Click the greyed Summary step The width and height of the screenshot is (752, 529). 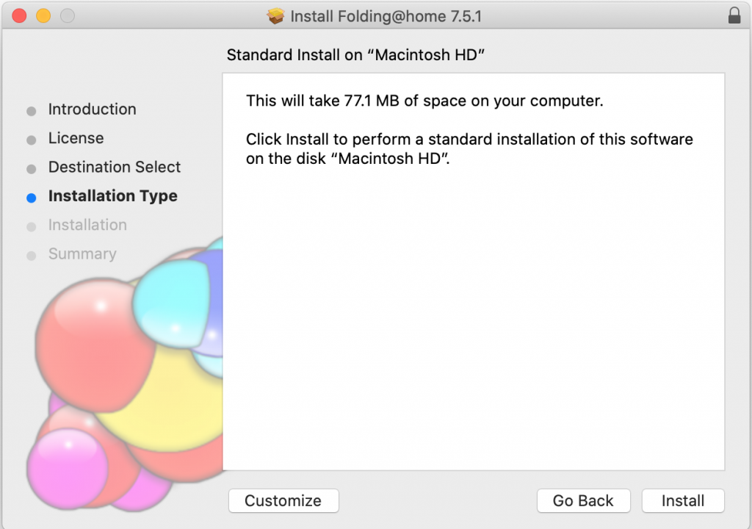(x=82, y=253)
